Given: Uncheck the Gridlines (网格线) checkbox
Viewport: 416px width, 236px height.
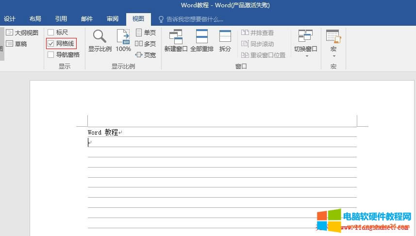Looking at the screenshot, I should pos(51,44).
